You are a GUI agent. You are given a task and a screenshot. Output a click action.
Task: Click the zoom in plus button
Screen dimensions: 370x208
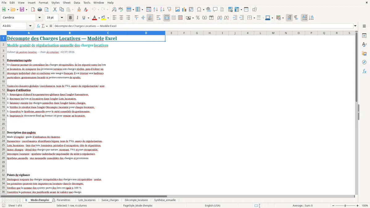pos(358,206)
